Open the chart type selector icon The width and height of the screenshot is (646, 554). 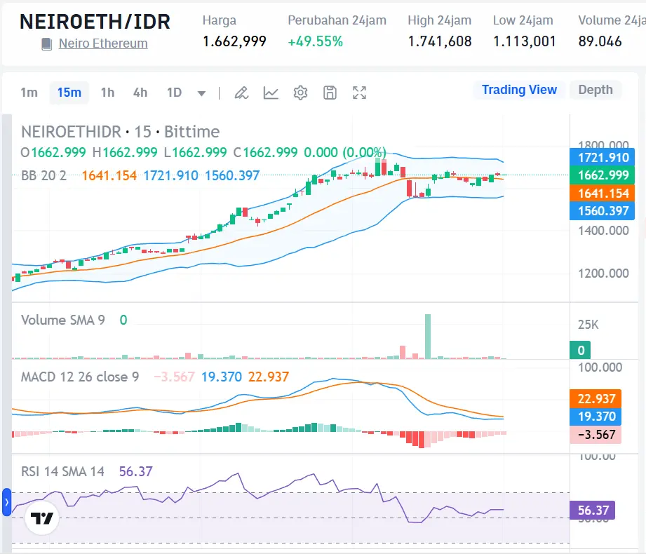[x=271, y=92]
